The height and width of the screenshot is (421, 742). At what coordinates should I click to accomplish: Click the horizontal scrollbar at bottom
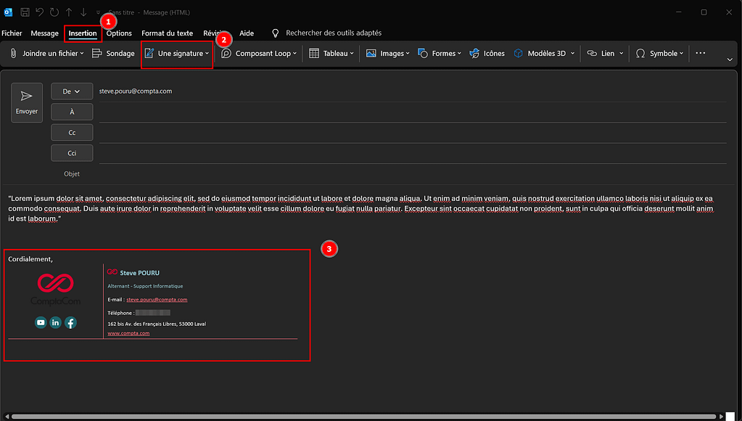pos(363,417)
